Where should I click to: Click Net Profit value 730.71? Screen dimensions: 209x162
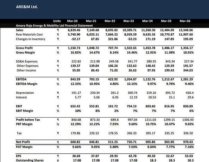[x=132, y=142]
